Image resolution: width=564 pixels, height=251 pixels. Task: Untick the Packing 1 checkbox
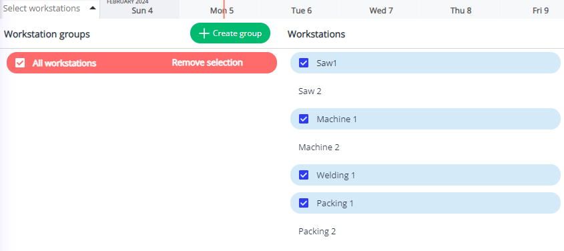pos(304,203)
